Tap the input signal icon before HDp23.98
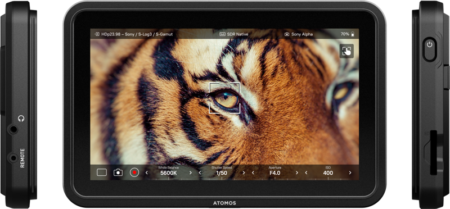450x209 pixels. [x=97, y=34]
